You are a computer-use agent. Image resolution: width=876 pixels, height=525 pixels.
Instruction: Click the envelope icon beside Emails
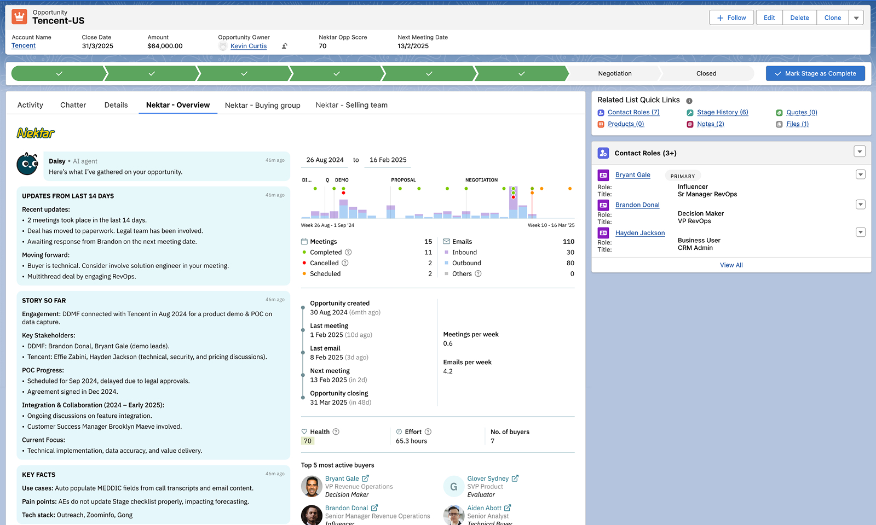tap(446, 241)
